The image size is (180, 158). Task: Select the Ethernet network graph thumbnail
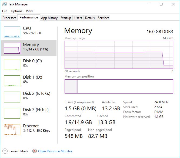point(12,130)
